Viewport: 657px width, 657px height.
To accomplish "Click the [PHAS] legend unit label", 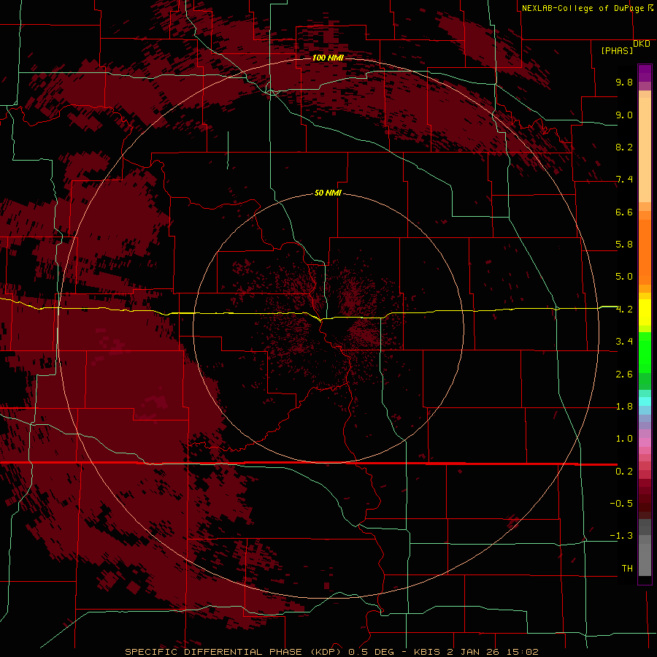I will point(617,50).
